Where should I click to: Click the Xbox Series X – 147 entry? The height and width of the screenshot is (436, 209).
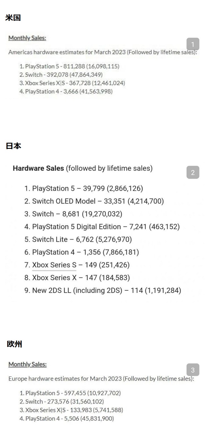click(81, 278)
